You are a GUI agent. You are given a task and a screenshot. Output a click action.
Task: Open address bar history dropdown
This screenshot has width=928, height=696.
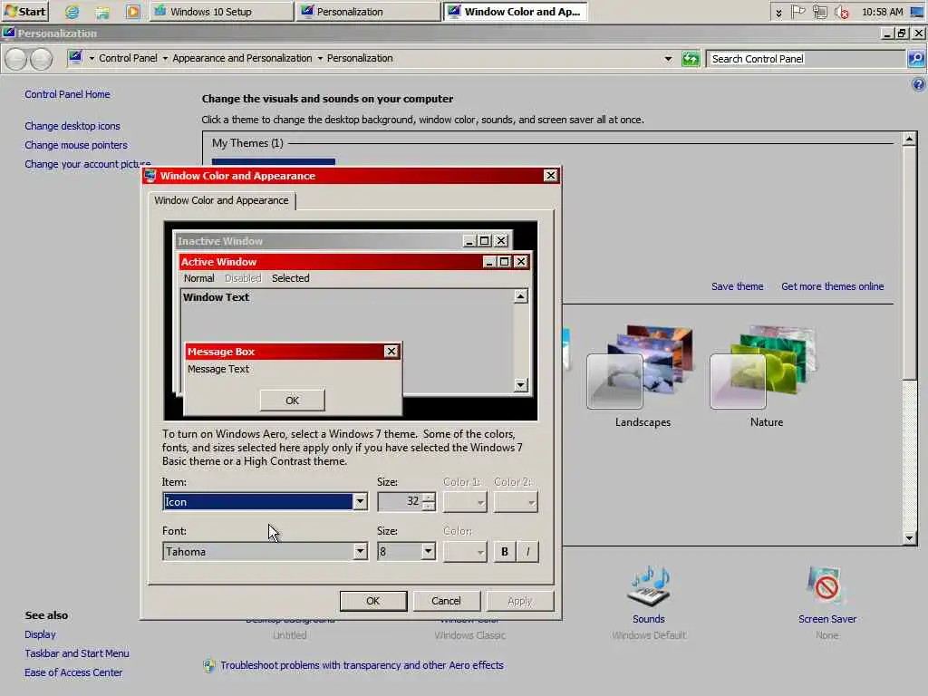tap(668, 59)
